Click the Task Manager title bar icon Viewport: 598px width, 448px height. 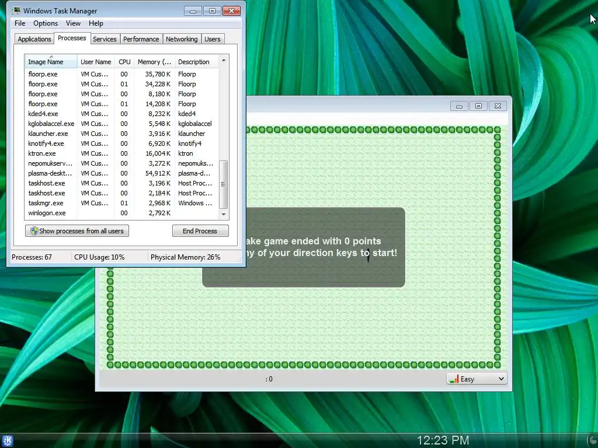[16, 10]
